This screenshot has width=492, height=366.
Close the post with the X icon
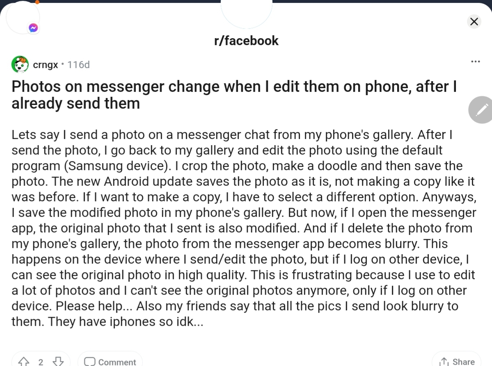(x=474, y=21)
